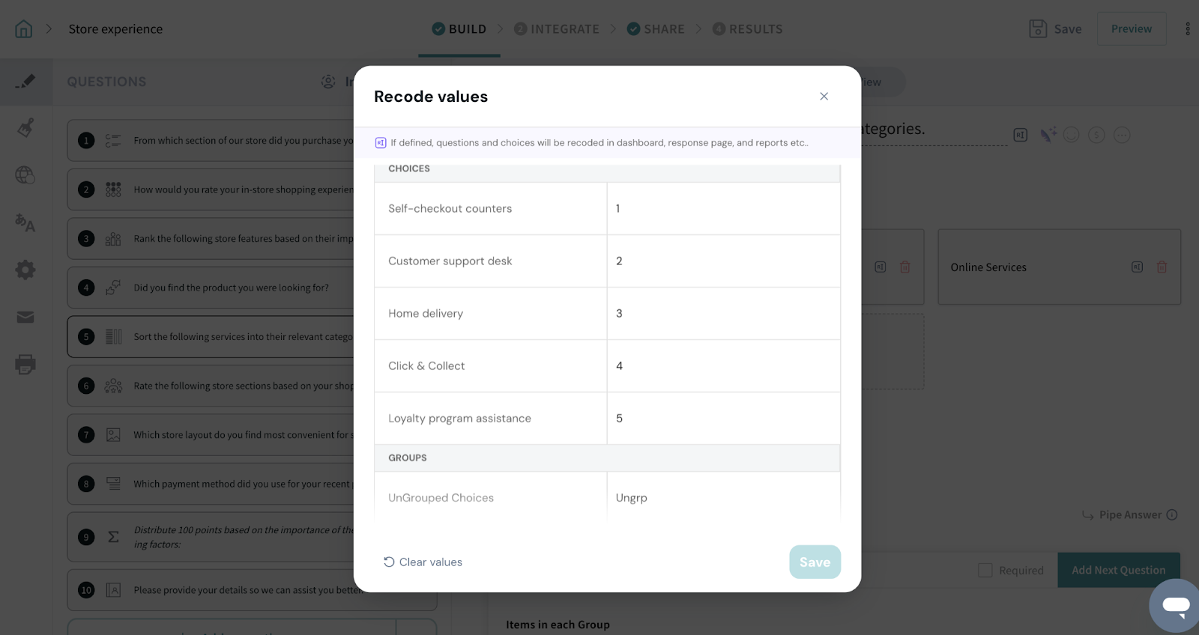Delete the Online Services group
Screen dimensions: 1199x635
point(1162,267)
